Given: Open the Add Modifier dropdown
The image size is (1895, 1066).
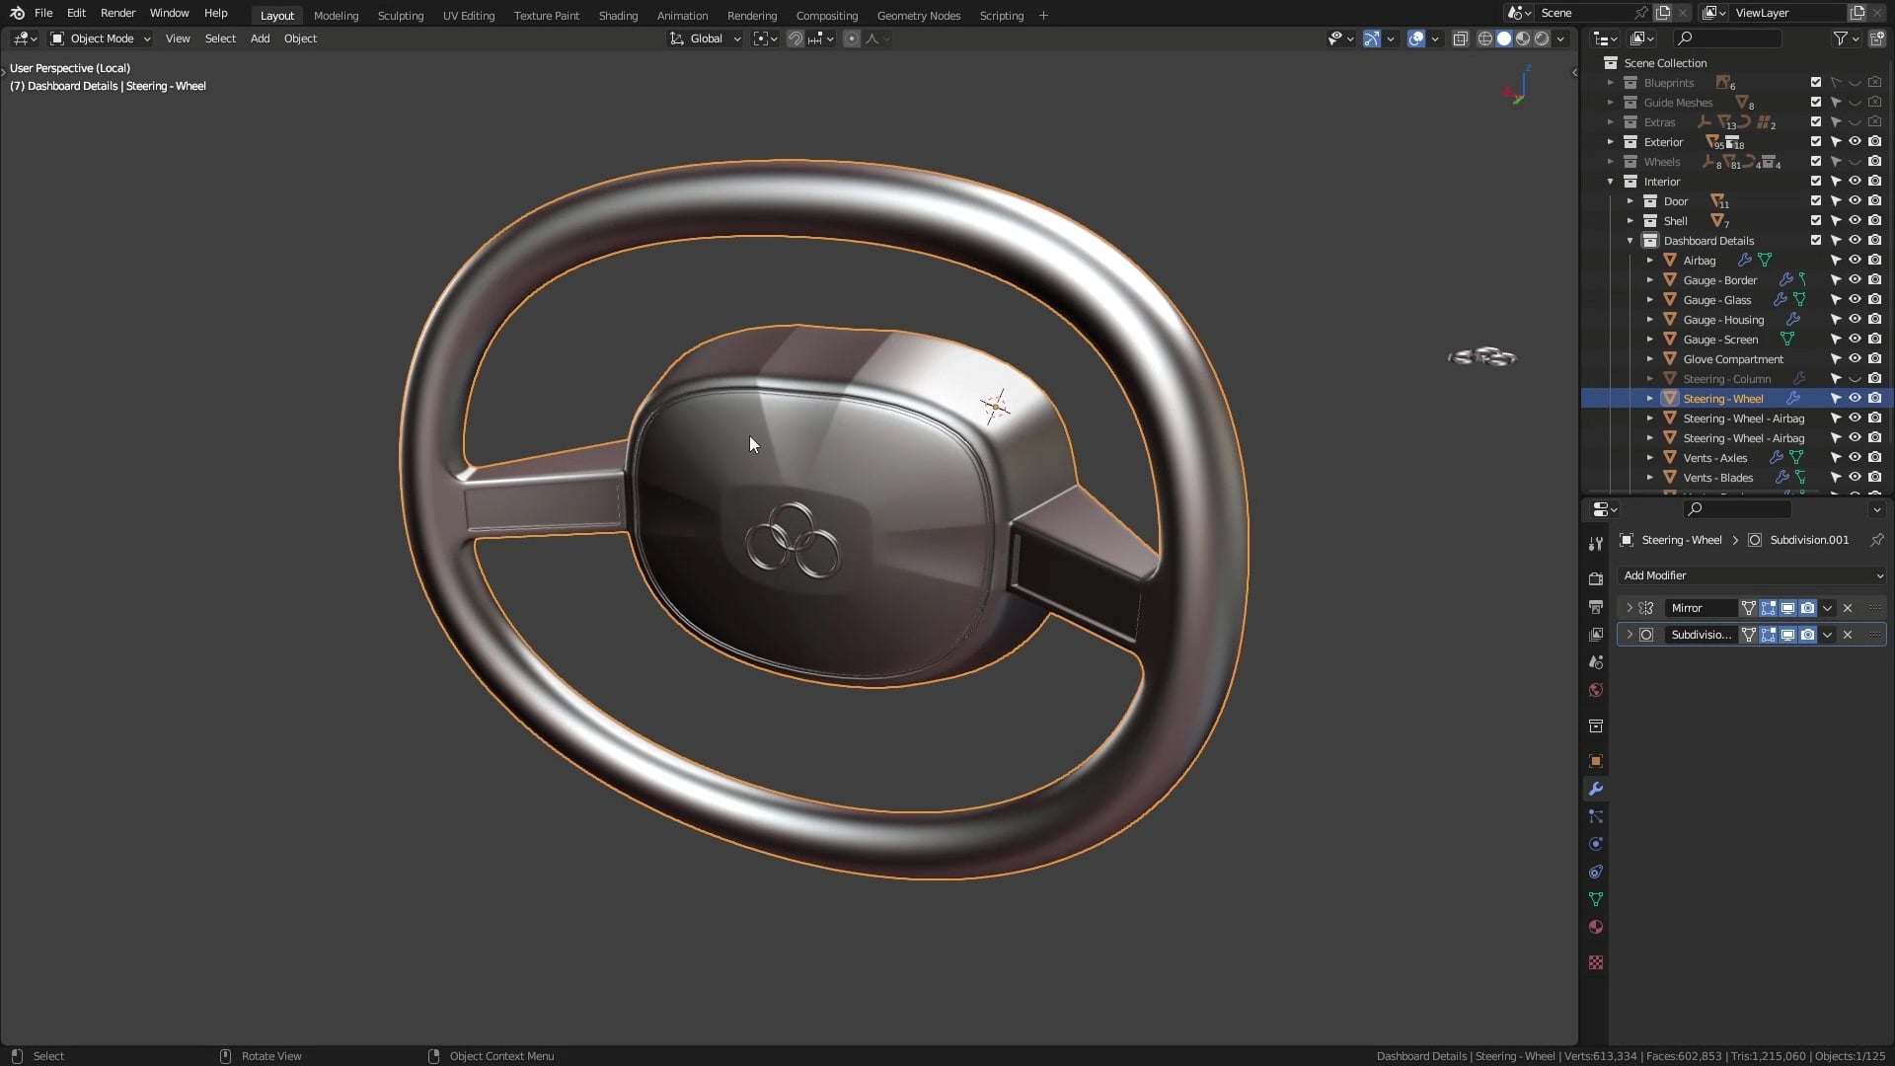Looking at the screenshot, I should click(1752, 575).
